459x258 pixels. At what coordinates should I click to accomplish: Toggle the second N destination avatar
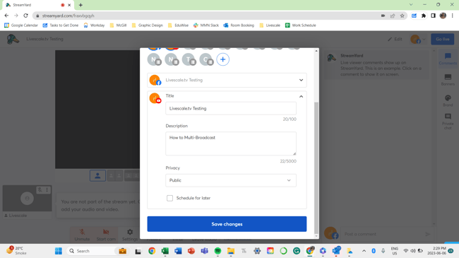click(x=172, y=59)
